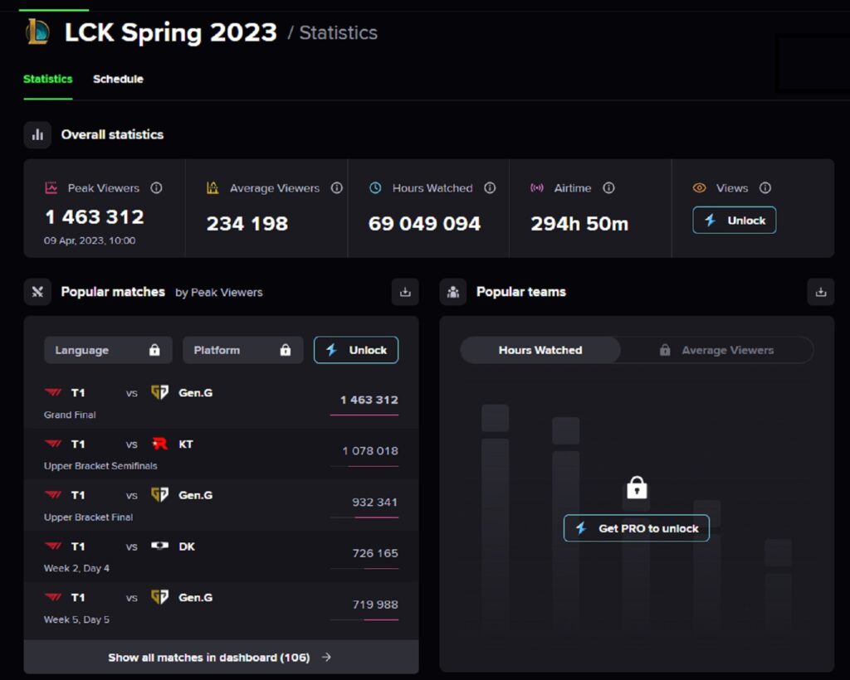
Task: Select the locked Average Viewers option
Action: pyautogui.click(x=716, y=350)
